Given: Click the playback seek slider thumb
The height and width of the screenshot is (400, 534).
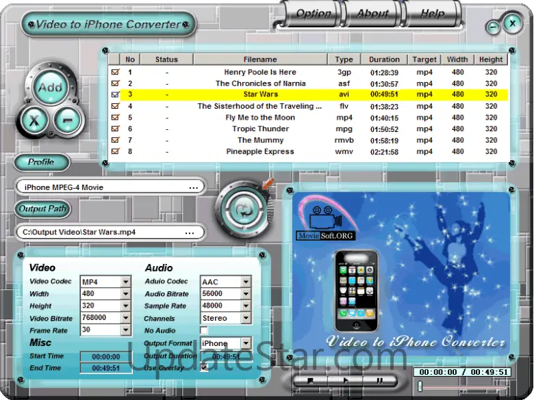Looking at the screenshot, I should coord(420,386).
